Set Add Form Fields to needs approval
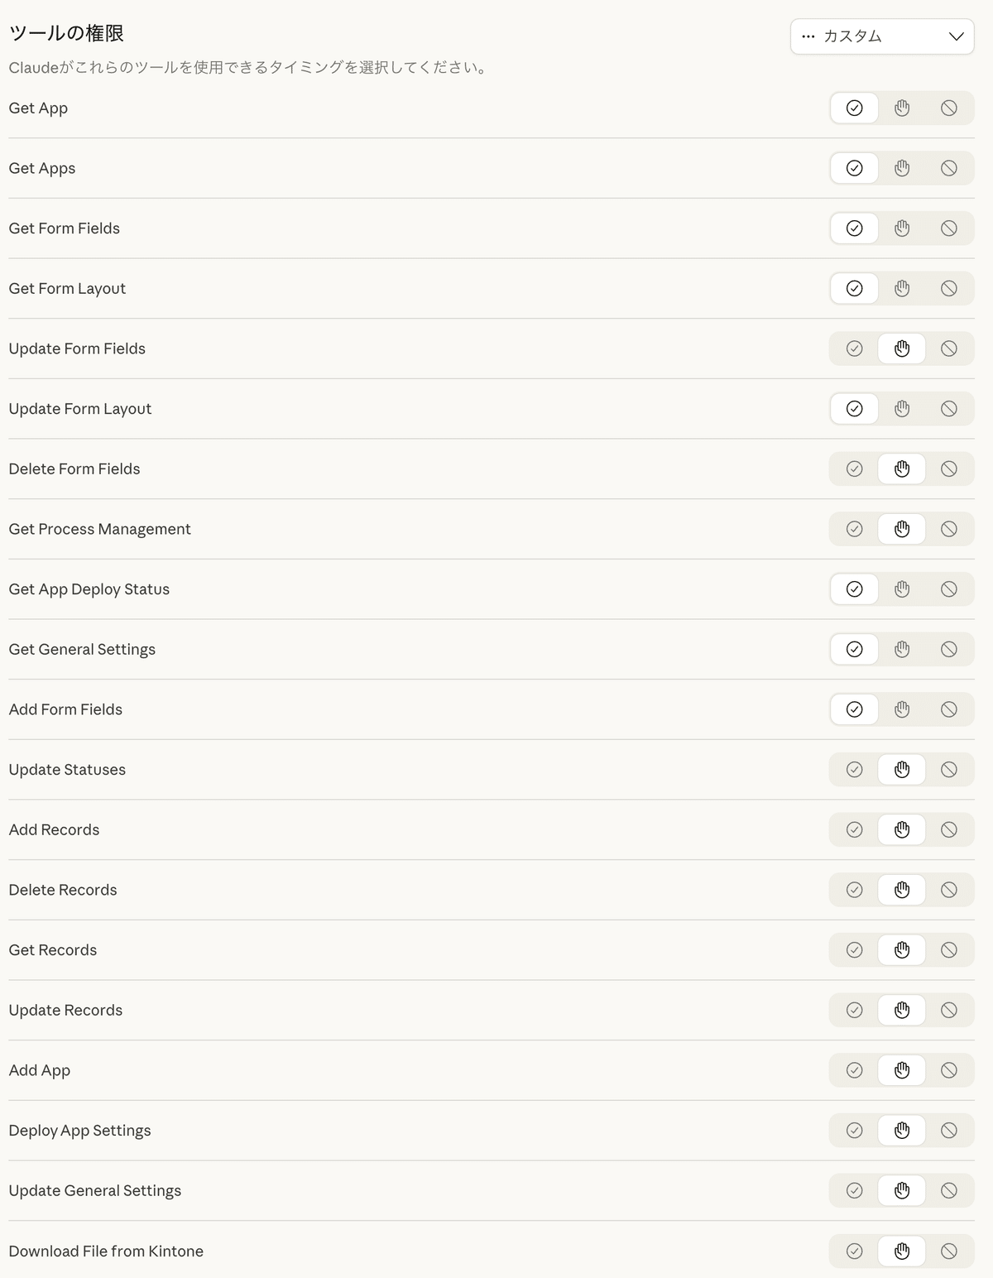This screenshot has height=1278, width=993. pyautogui.click(x=901, y=710)
